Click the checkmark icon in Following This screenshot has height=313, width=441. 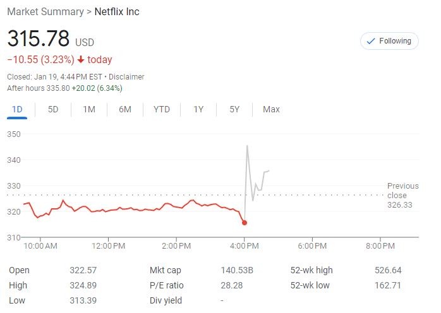point(371,41)
